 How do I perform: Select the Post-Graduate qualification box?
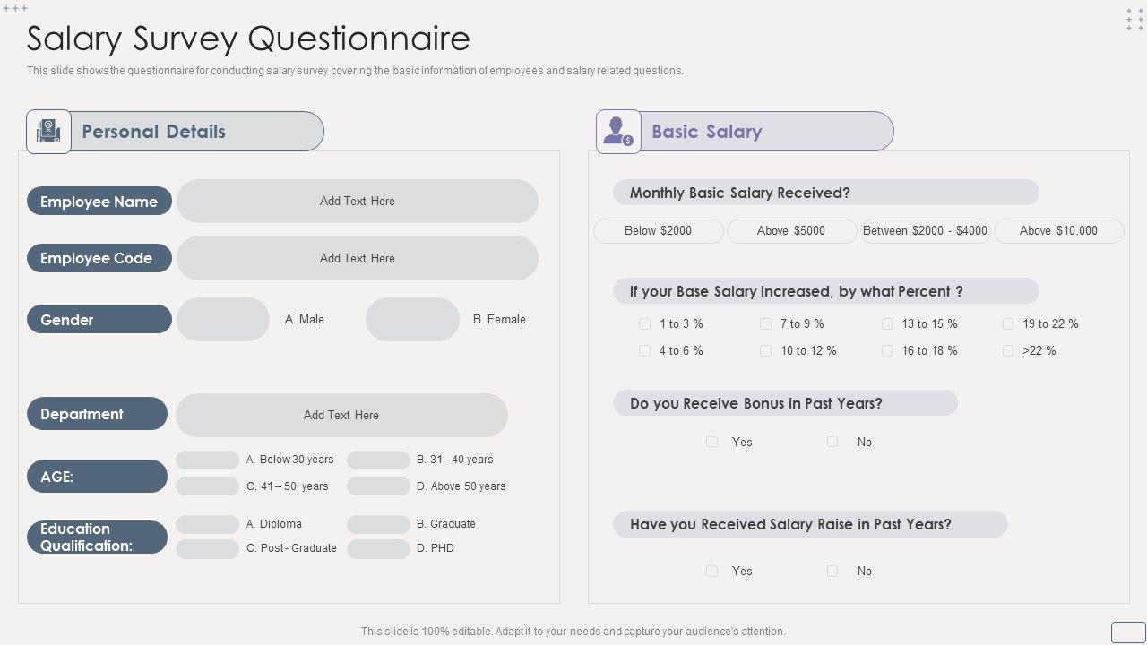click(x=207, y=548)
